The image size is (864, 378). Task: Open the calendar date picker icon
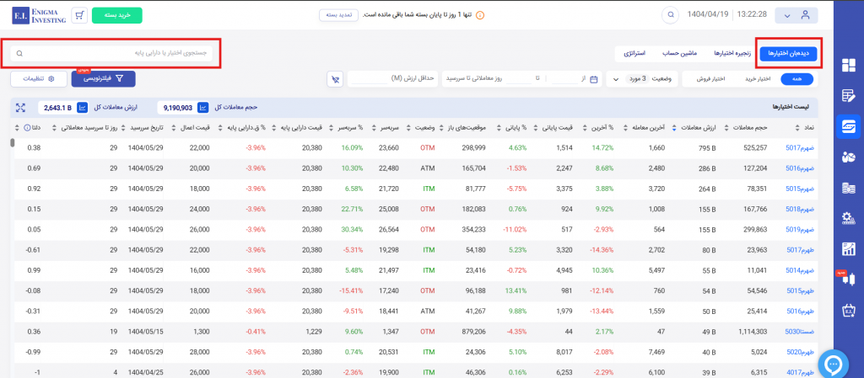point(593,79)
